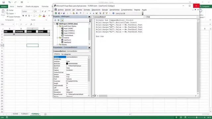Click the Excel Save icon in quick access toolbar
Screen dimensions: 212x119
[4, 2]
